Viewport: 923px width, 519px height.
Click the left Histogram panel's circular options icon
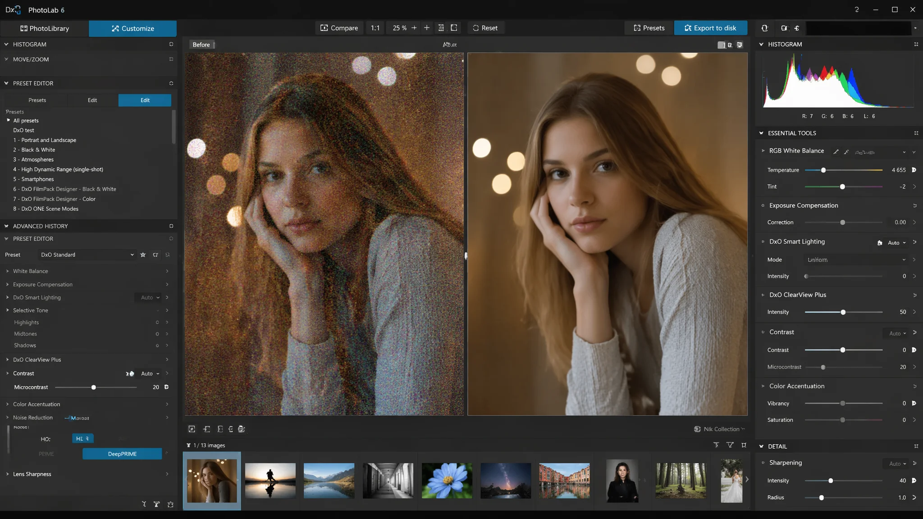tap(171, 44)
